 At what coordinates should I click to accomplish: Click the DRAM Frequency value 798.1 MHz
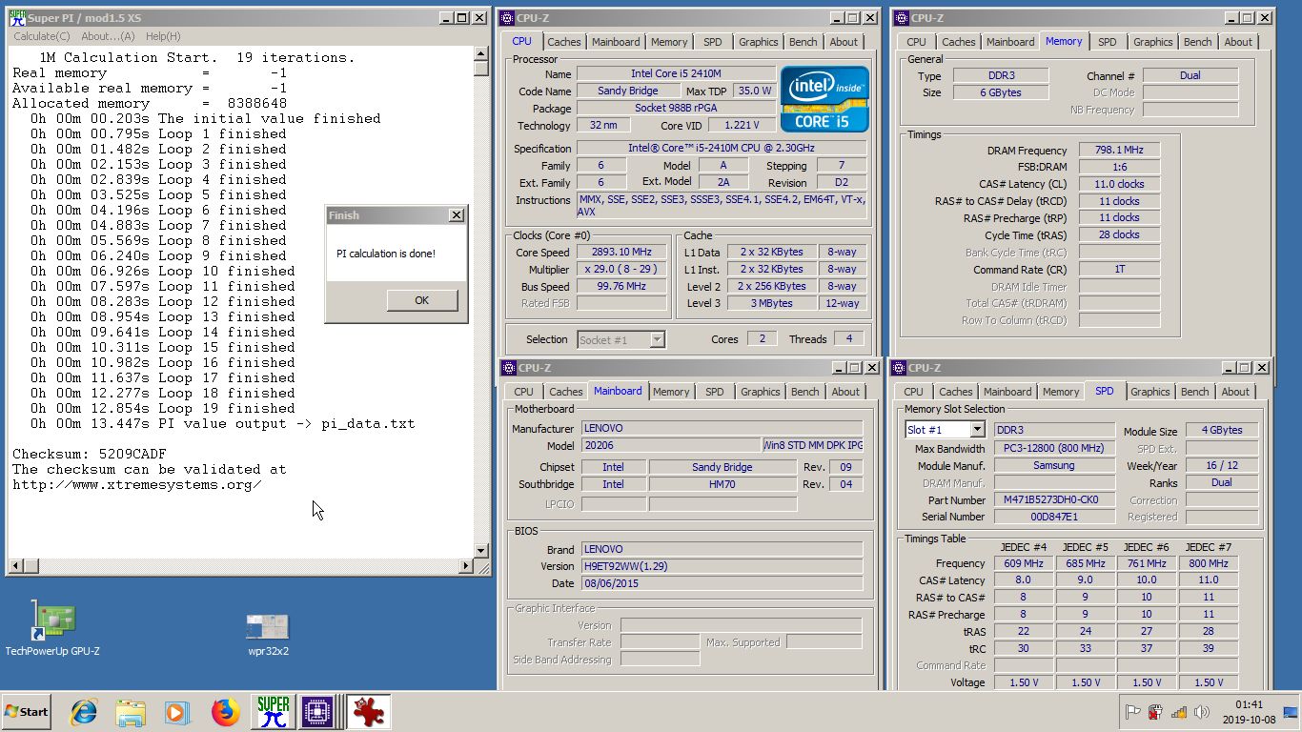(1119, 151)
